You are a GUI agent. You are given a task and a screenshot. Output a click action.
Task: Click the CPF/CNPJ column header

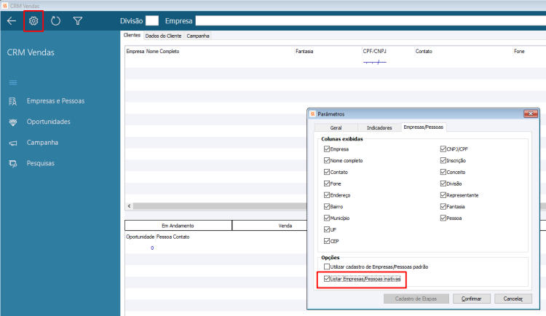tap(374, 51)
